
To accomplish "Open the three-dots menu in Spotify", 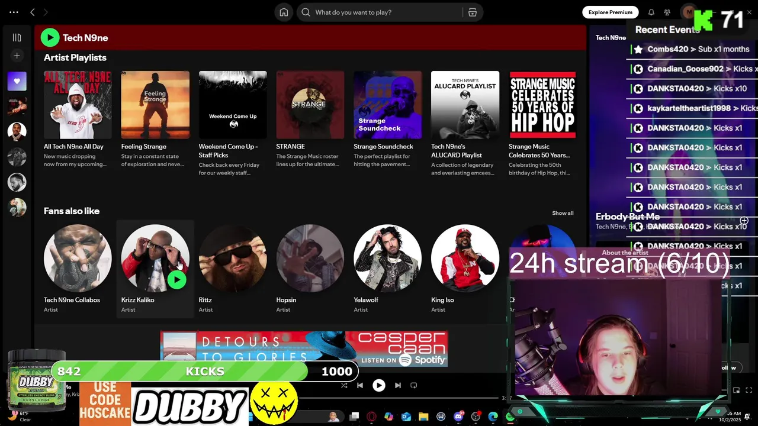I will (x=14, y=12).
